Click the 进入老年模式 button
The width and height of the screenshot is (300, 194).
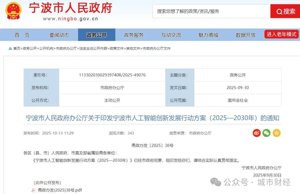click(x=281, y=34)
